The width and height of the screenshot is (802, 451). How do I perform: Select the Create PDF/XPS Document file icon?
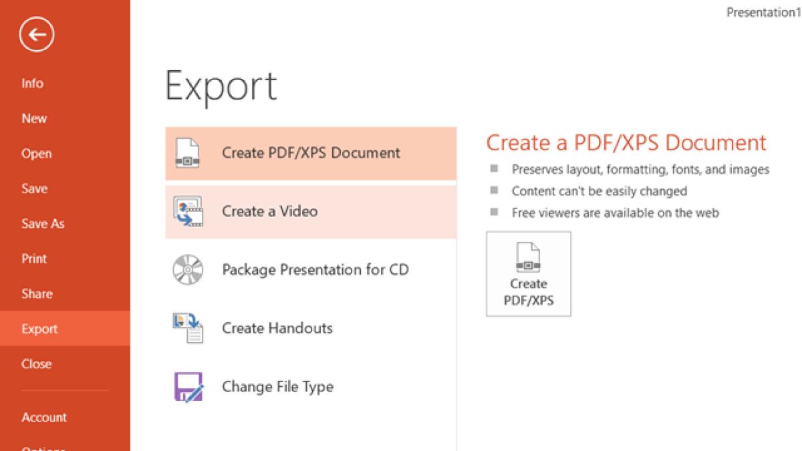[x=188, y=153]
